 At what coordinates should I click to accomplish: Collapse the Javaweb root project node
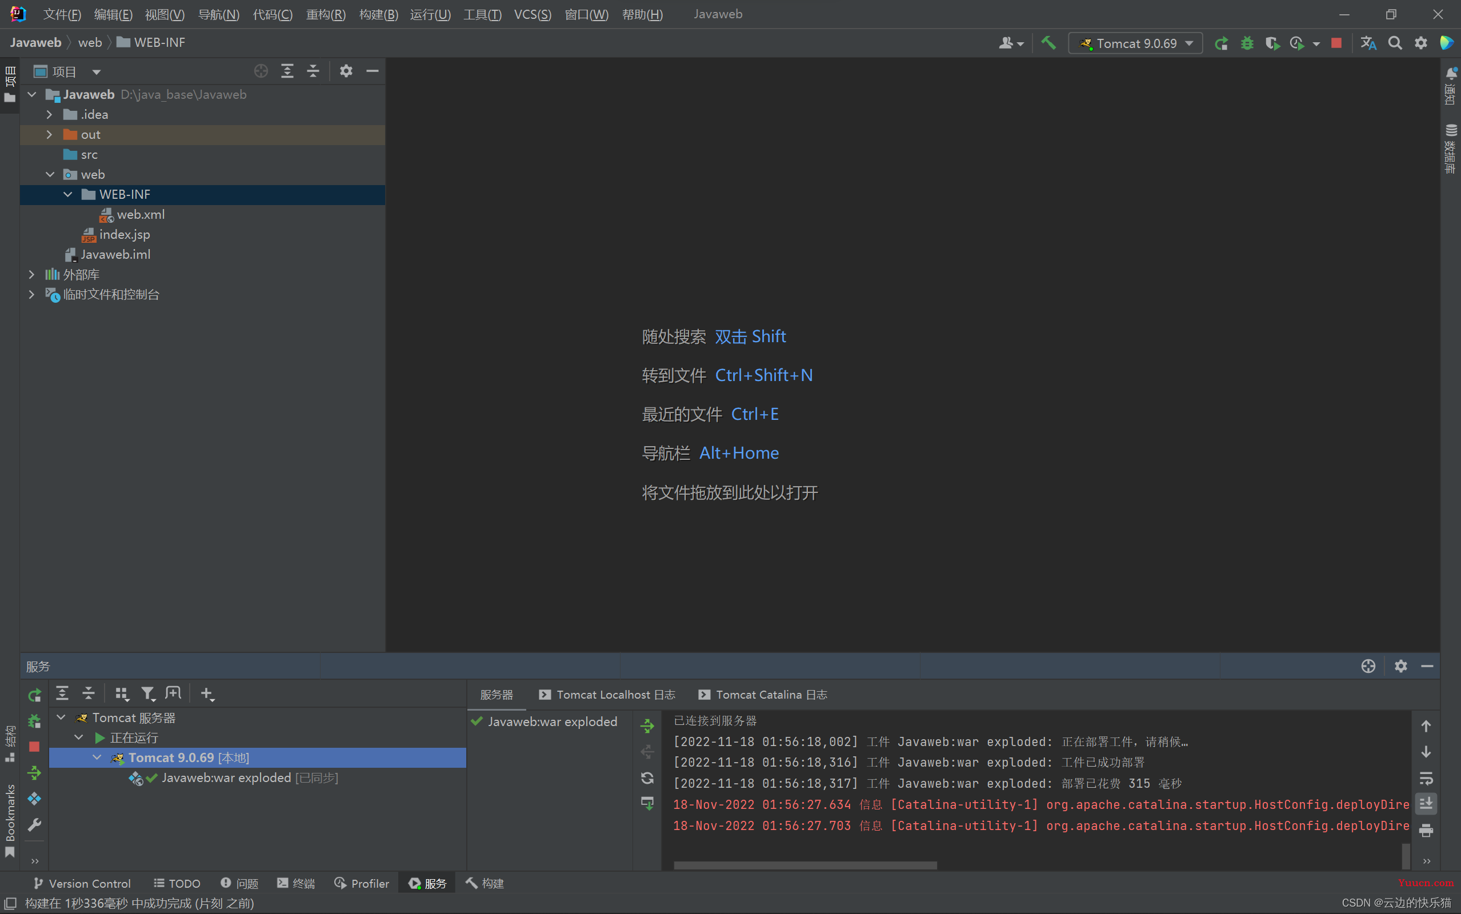(x=32, y=94)
